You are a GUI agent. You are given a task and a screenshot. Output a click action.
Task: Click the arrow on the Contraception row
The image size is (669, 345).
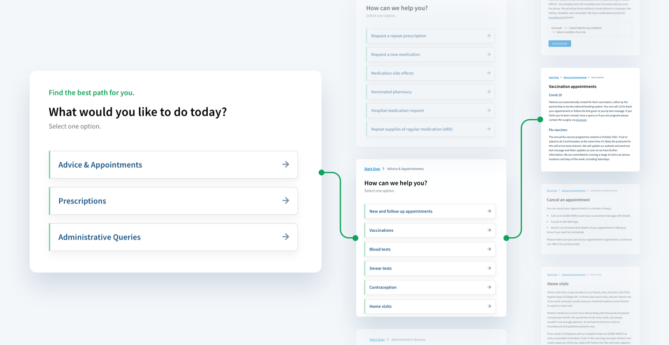(x=489, y=287)
